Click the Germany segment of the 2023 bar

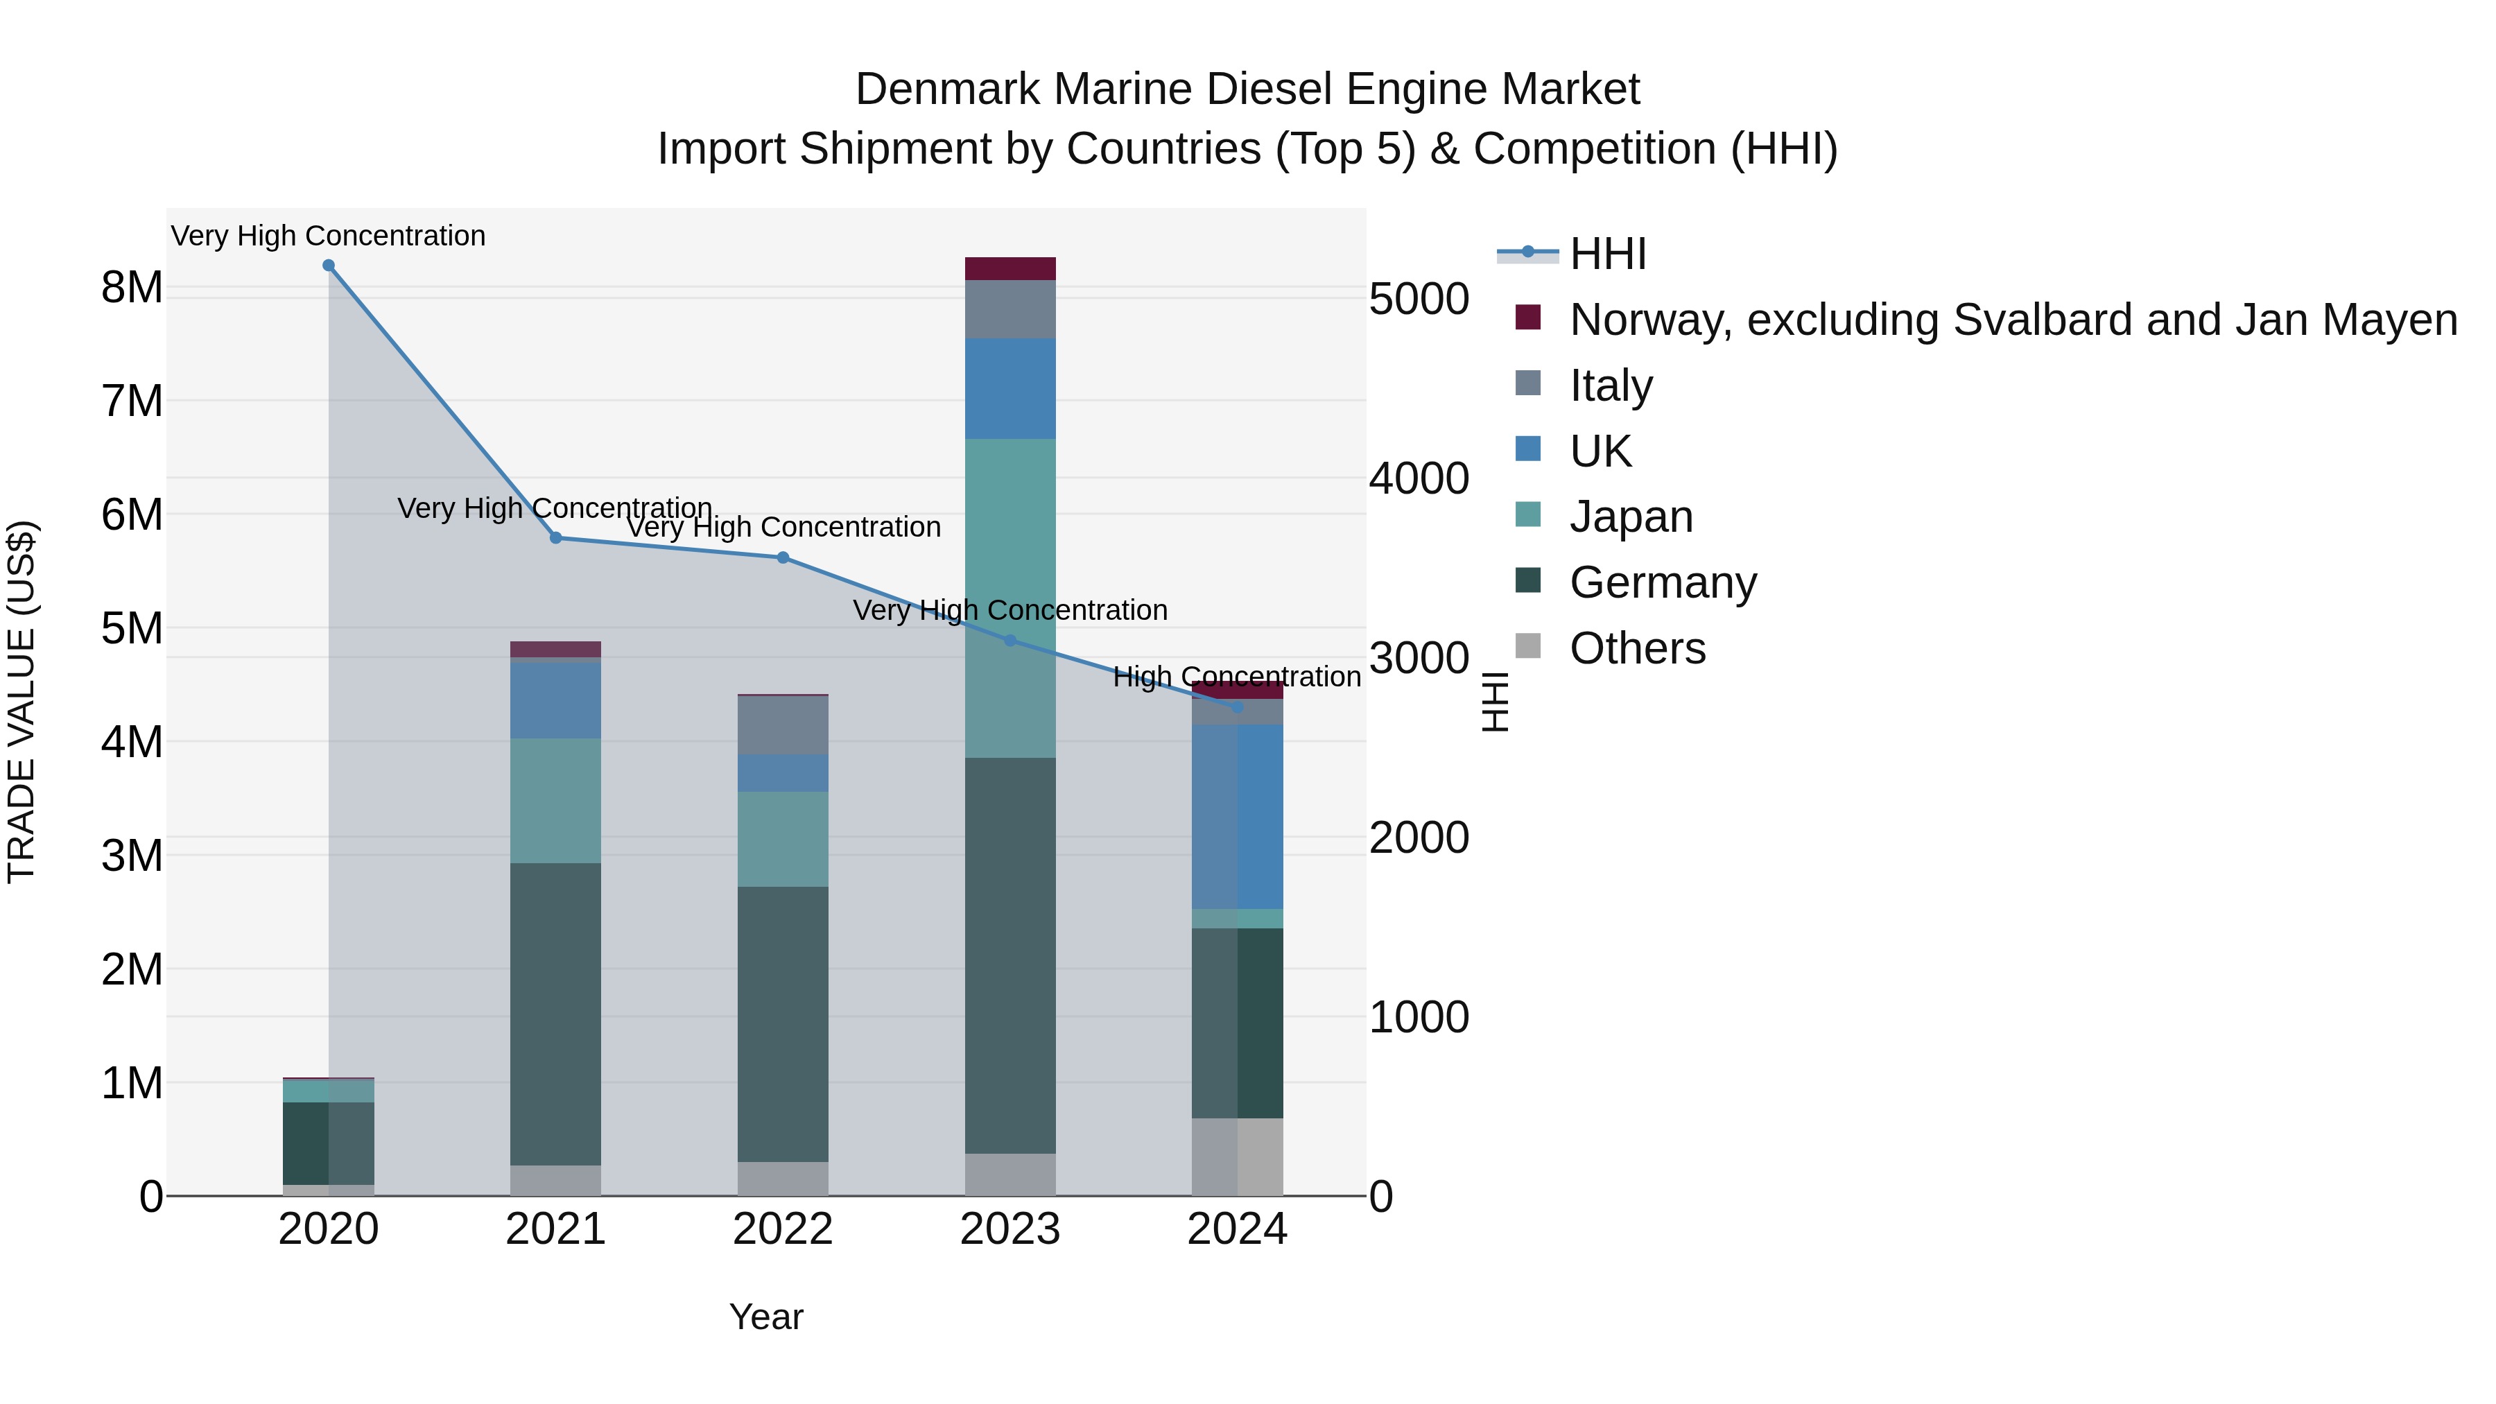(1011, 955)
